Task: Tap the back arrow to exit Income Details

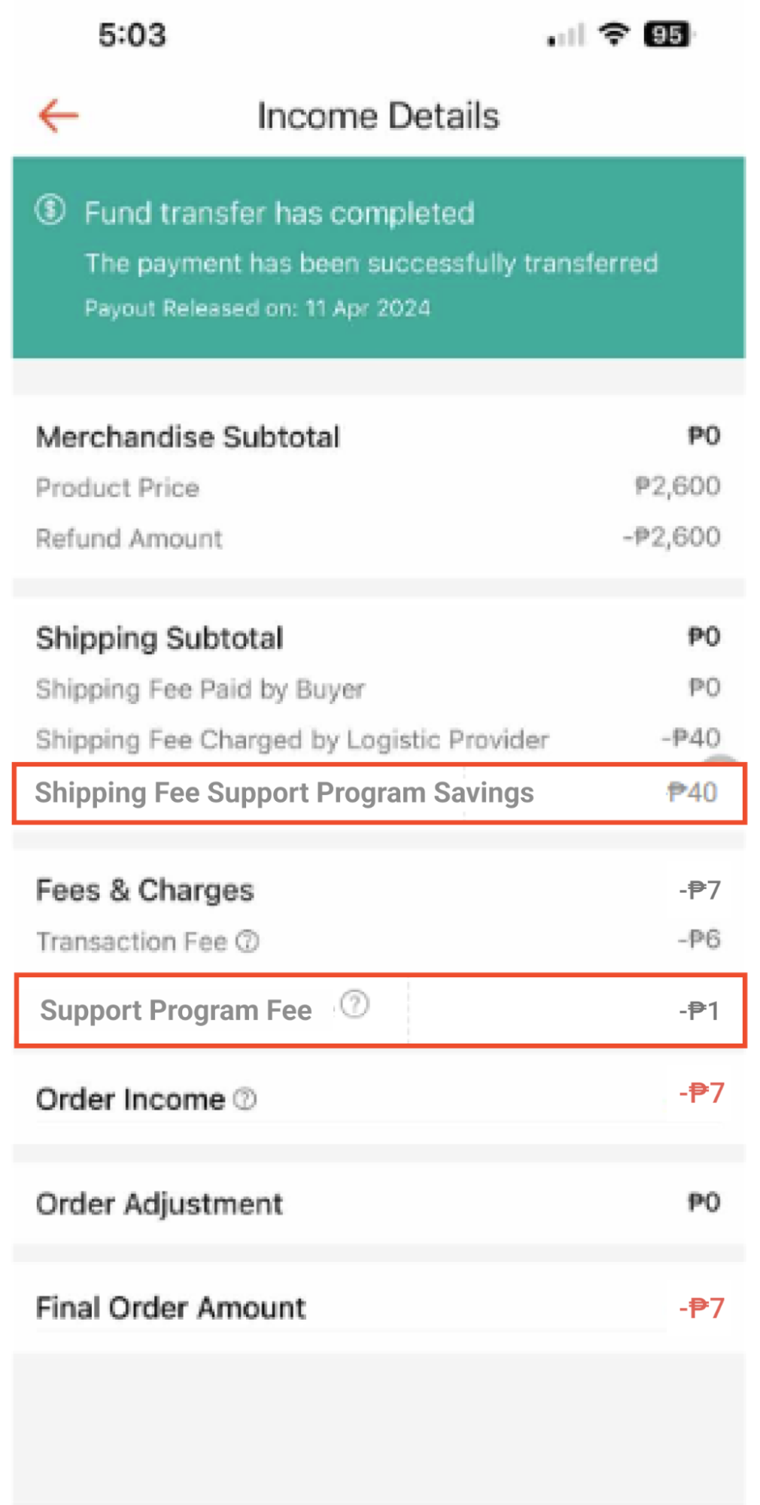Action: [56, 115]
